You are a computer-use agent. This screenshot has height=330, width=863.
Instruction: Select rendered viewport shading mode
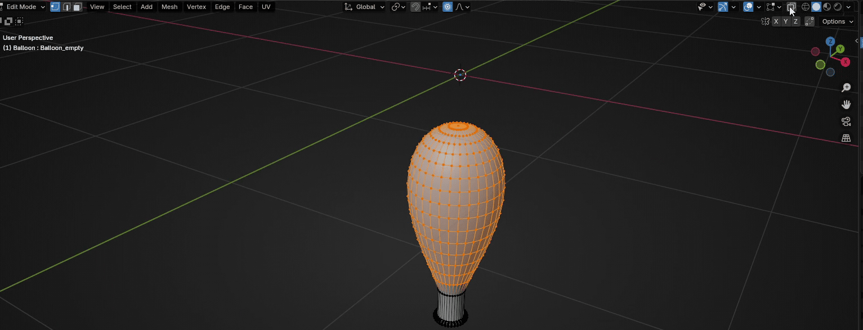tap(838, 7)
